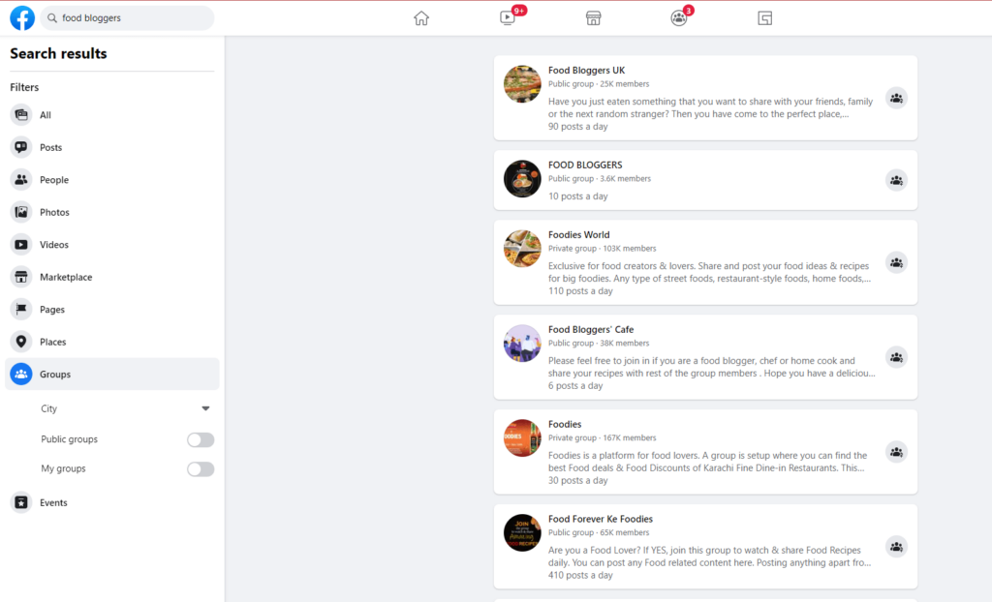
Task: Open the Food Bloggers UK group link
Action: (586, 71)
